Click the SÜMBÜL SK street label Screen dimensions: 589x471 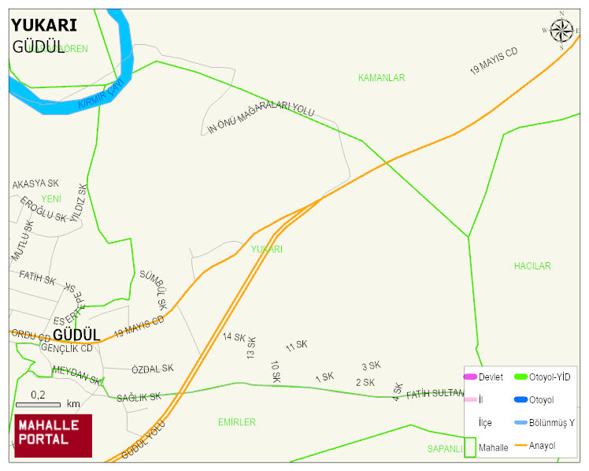click(154, 290)
